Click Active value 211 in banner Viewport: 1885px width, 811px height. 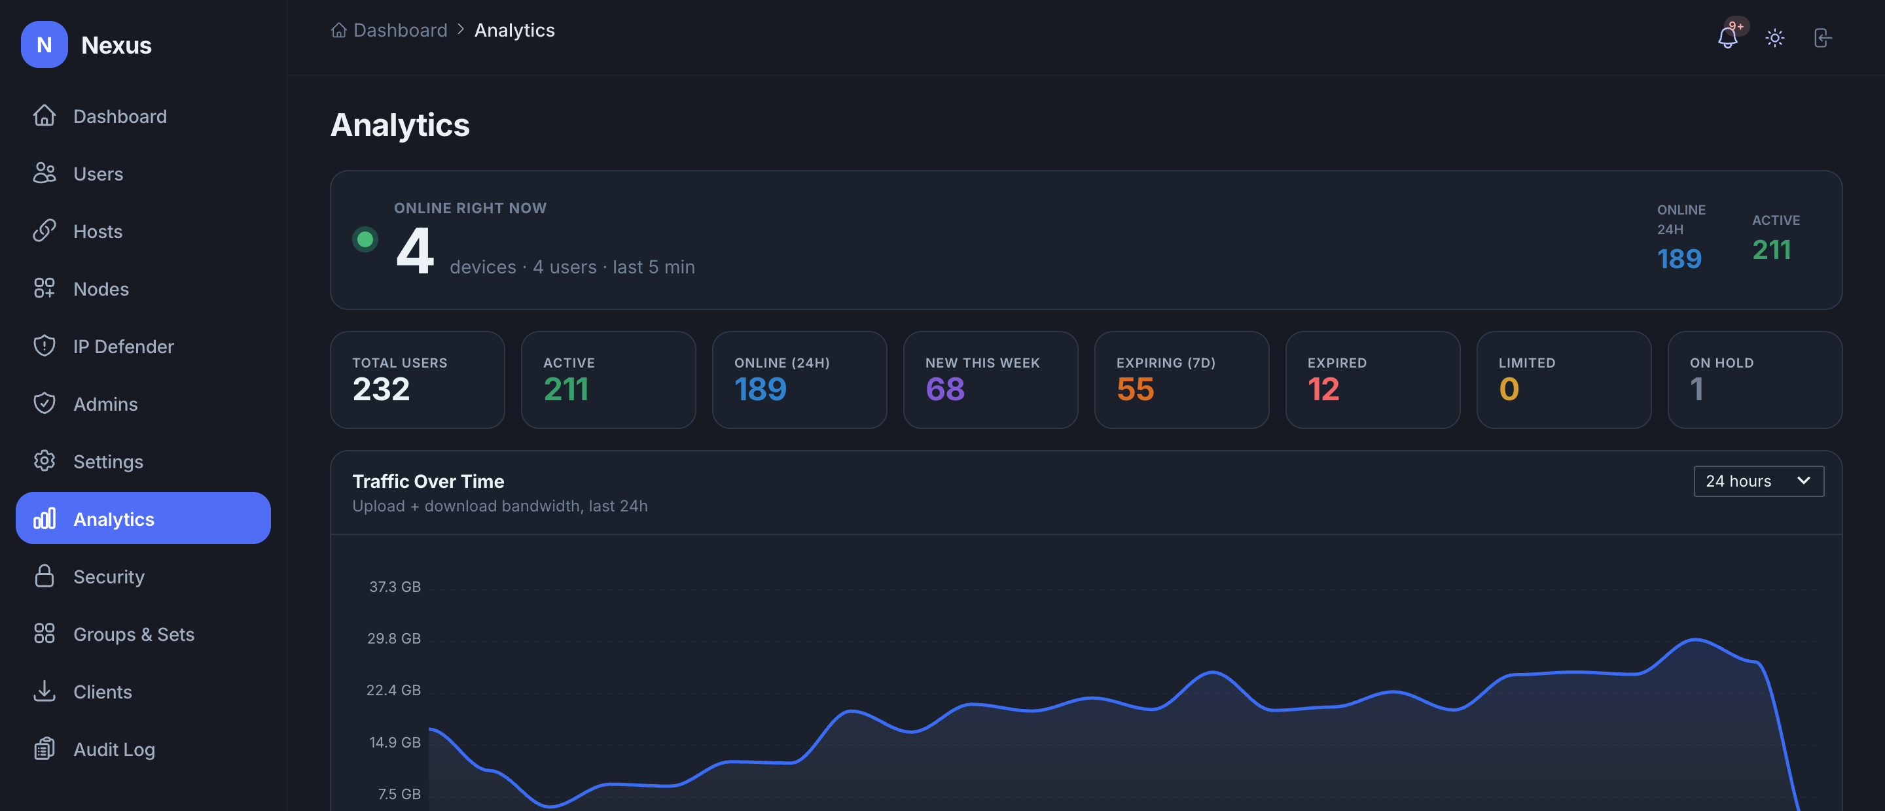click(x=1772, y=250)
